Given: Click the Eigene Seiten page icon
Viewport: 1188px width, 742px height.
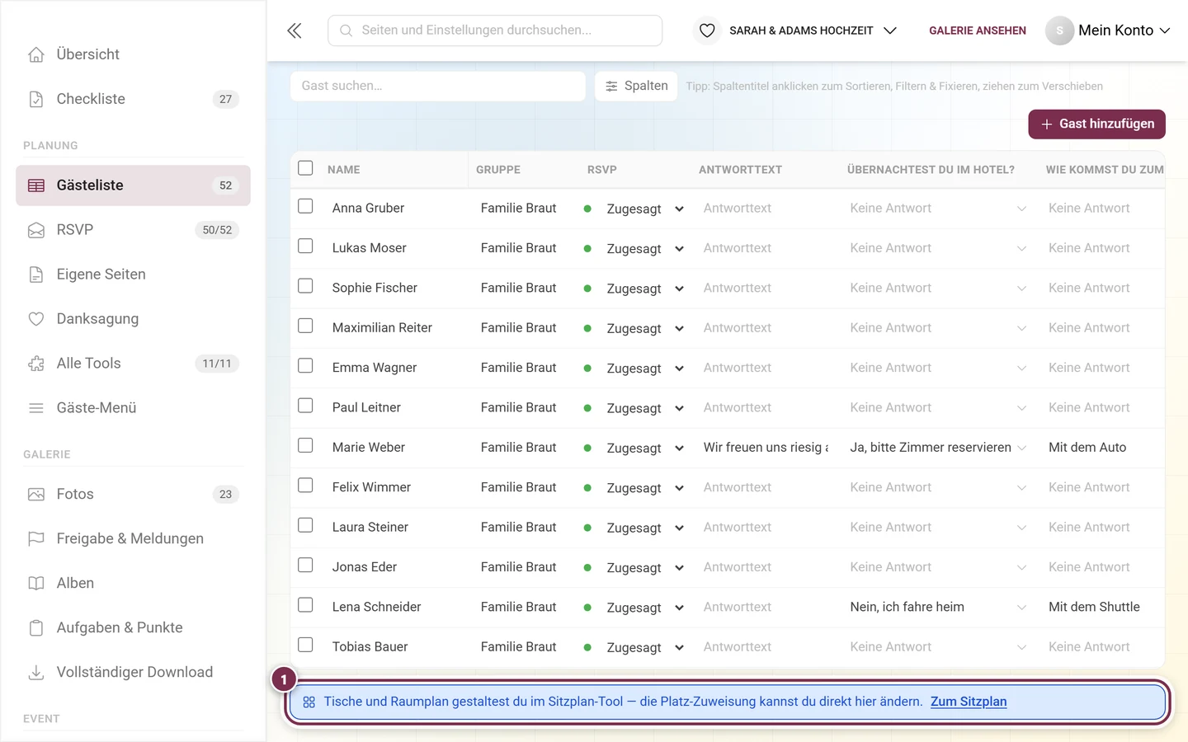Looking at the screenshot, I should pos(36,275).
